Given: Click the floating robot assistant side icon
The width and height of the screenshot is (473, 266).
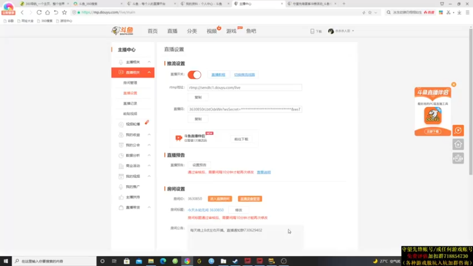Looking at the screenshot, I should point(458,158).
